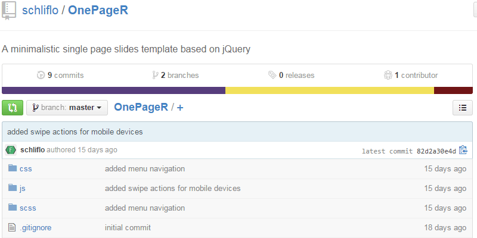Click schliflo's avatar beside the commit author
477x238 pixels.
coord(11,150)
